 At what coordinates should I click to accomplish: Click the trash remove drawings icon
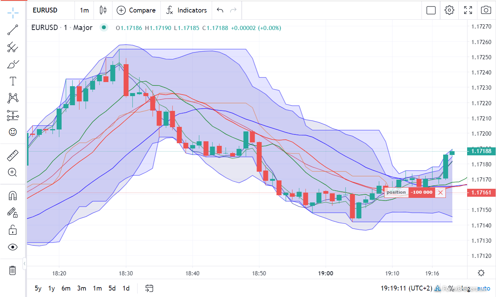click(13, 270)
